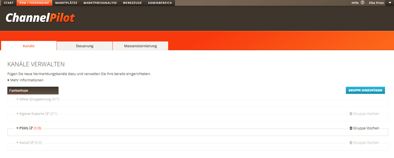
Task: Click the ChannelPilot logo
Action: 40,18
